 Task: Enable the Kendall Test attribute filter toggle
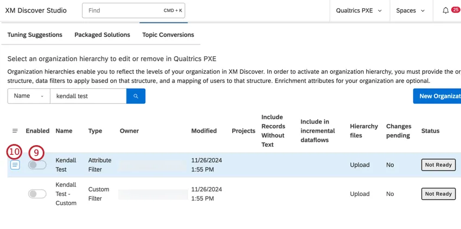37,165
